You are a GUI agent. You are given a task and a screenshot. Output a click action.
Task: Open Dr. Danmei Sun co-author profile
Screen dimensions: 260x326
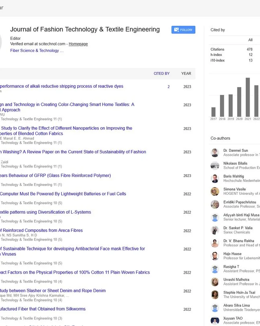pyautogui.click(x=236, y=151)
